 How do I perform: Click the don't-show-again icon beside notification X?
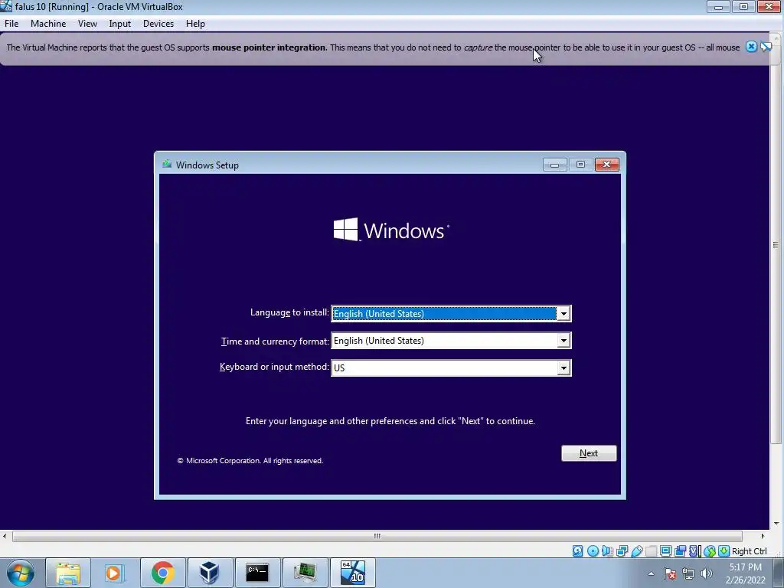click(x=766, y=47)
